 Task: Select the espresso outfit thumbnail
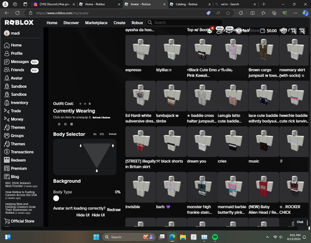pos(141,50)
